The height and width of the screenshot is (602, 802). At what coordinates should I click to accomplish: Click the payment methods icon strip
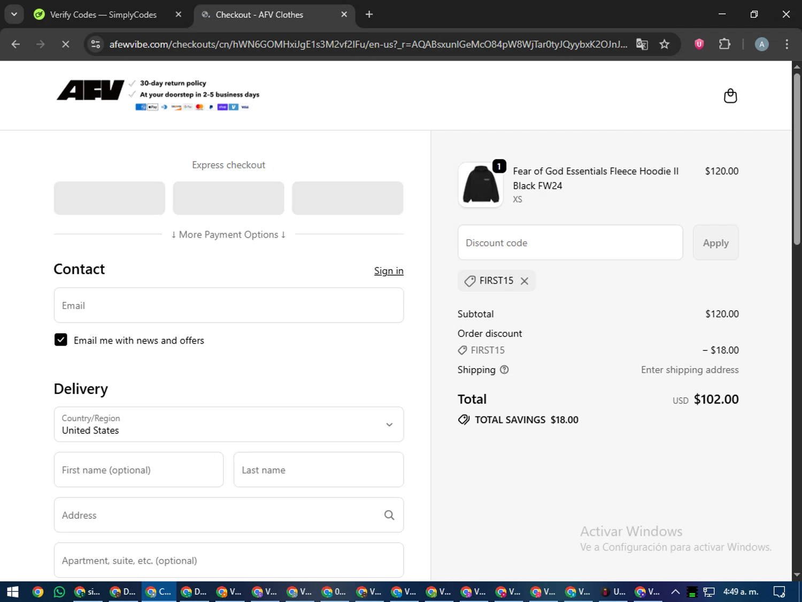[x=192, y=107]
